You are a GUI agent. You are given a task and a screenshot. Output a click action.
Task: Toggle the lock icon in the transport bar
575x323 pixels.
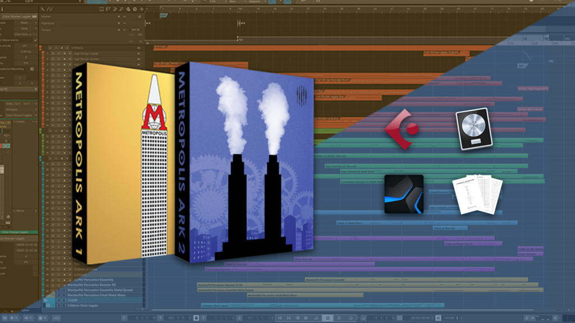pos(196,318)
